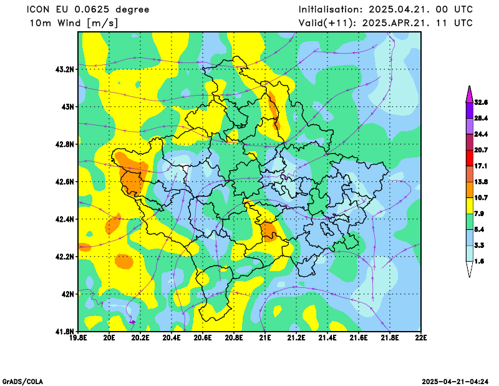Click the 43.2N latitude label
The image size is (499, 386).
[65, 69]
